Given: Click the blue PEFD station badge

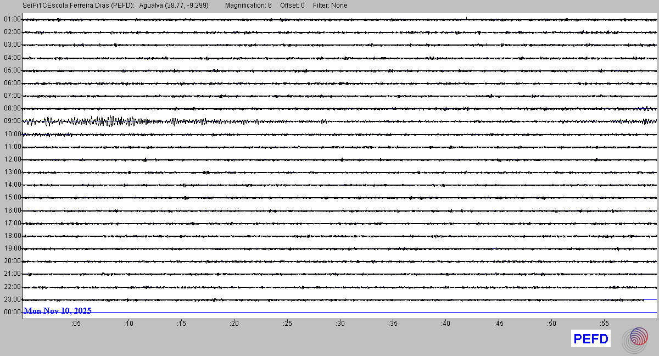Looking at the screenshot, I should [x=591, y=339].
